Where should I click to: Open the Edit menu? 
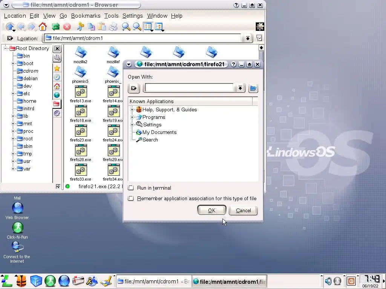coord(34,16)
